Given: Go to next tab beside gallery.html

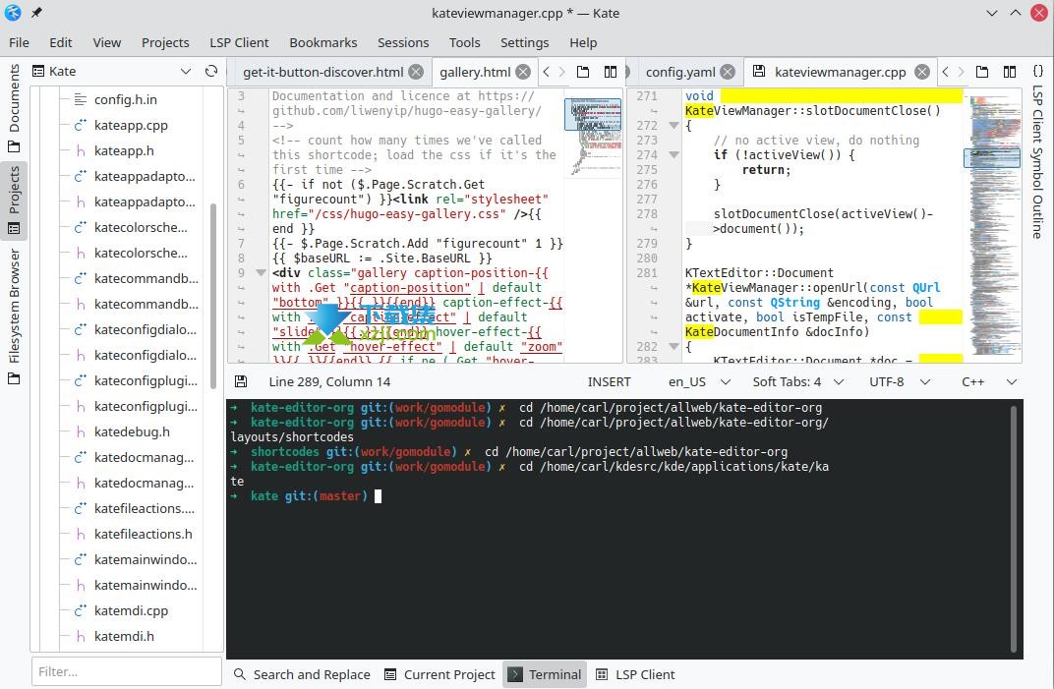Looking at the screenshot, I should [562, 72].
